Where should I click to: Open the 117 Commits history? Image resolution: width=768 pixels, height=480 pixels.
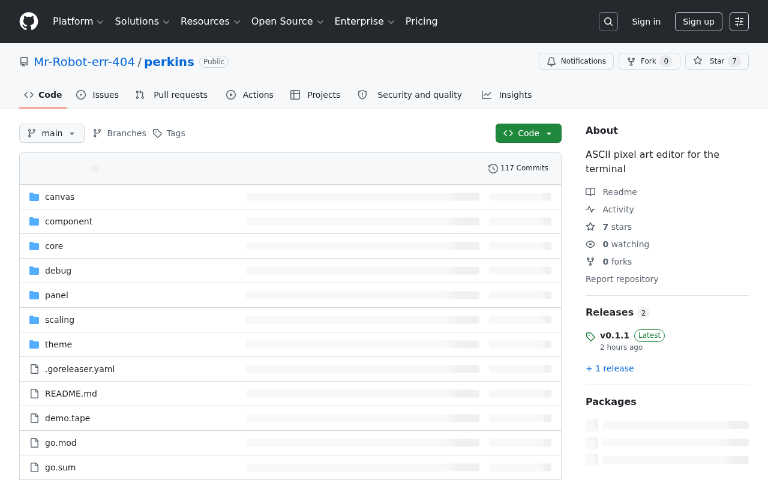click(518, 168)
